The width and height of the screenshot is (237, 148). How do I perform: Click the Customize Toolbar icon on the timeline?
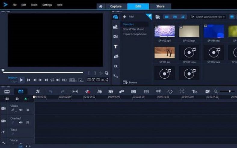tap(38, 91)
